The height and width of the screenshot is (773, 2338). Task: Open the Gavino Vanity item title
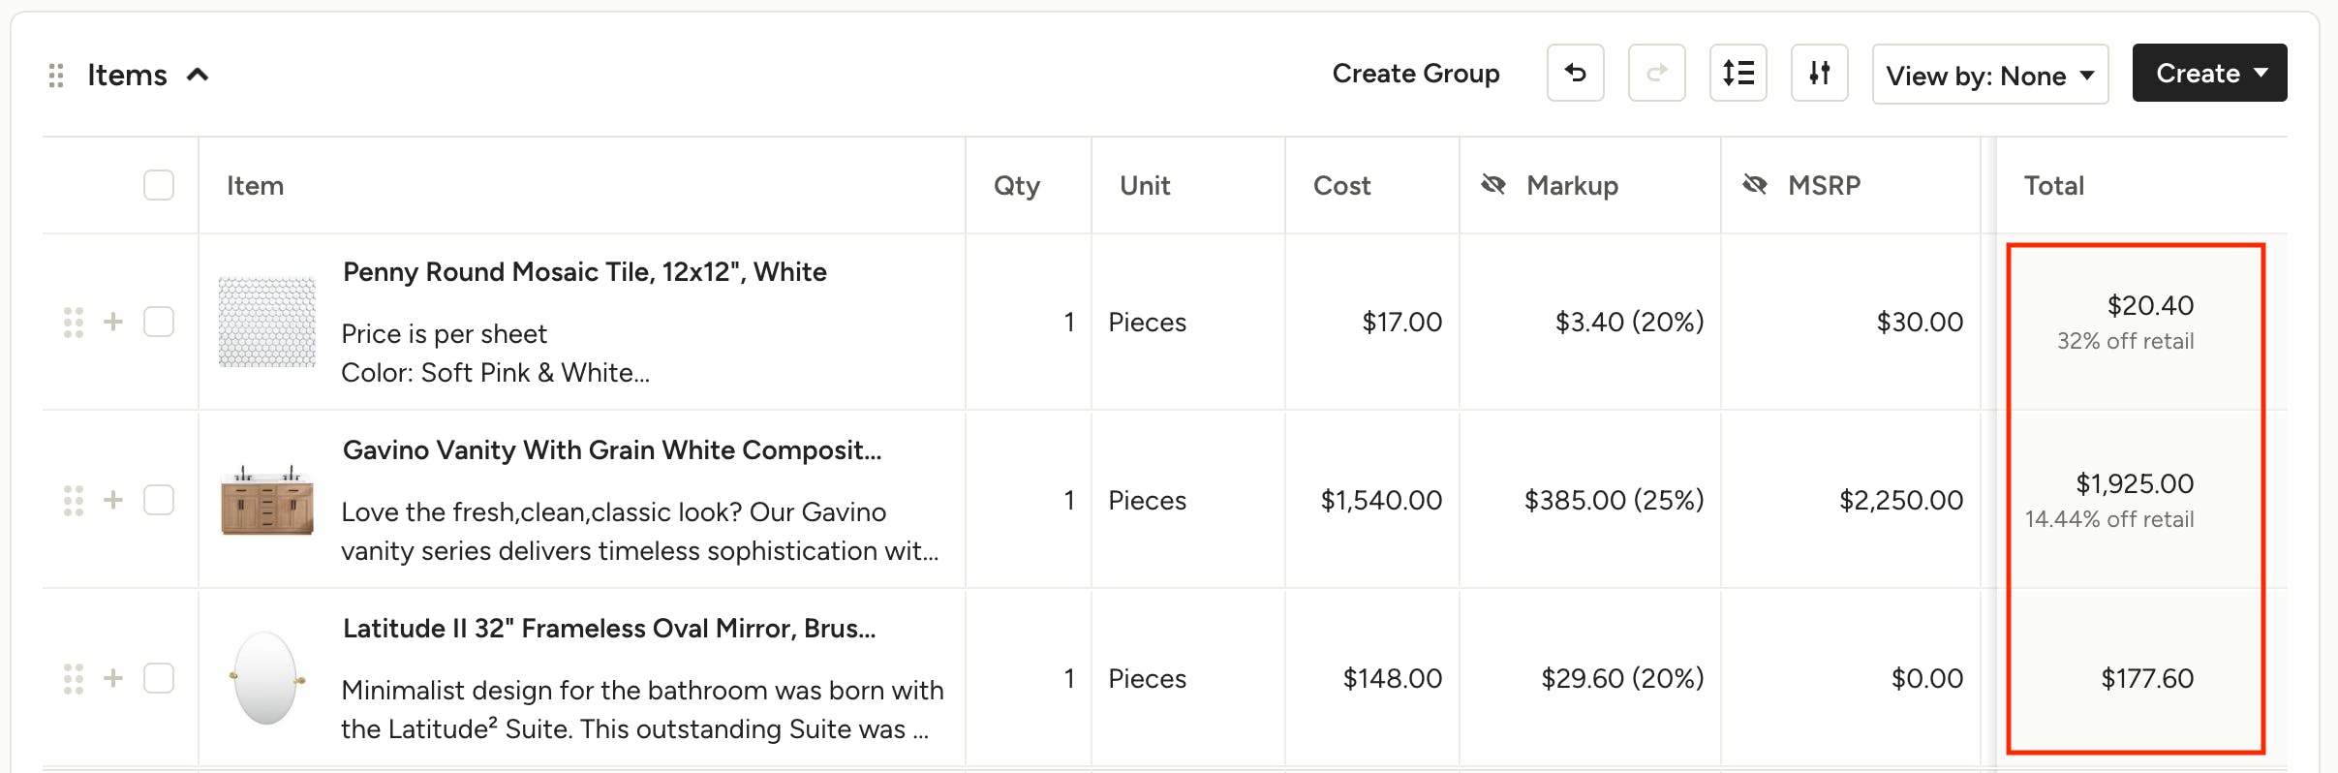(612, 450)
